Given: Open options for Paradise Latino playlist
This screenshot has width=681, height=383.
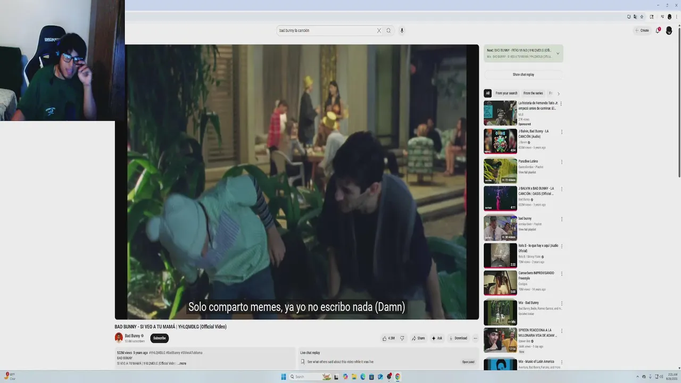Looking at the screenshot, I should pyautogui.click(x=561, y=162).
